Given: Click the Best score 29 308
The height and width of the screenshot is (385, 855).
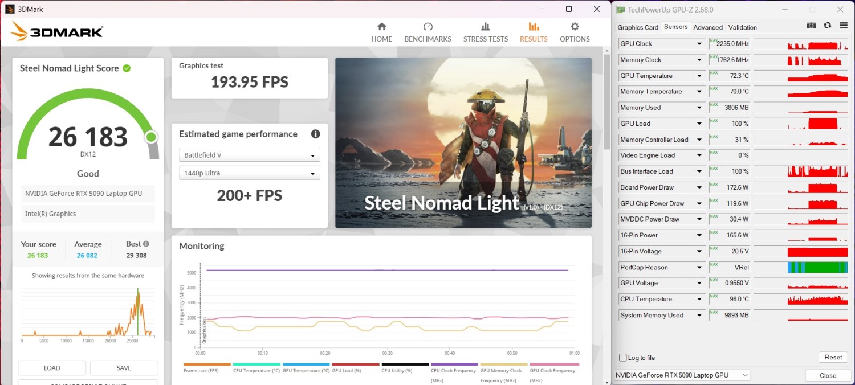Looking at the screenshot, I should point(137,256).
